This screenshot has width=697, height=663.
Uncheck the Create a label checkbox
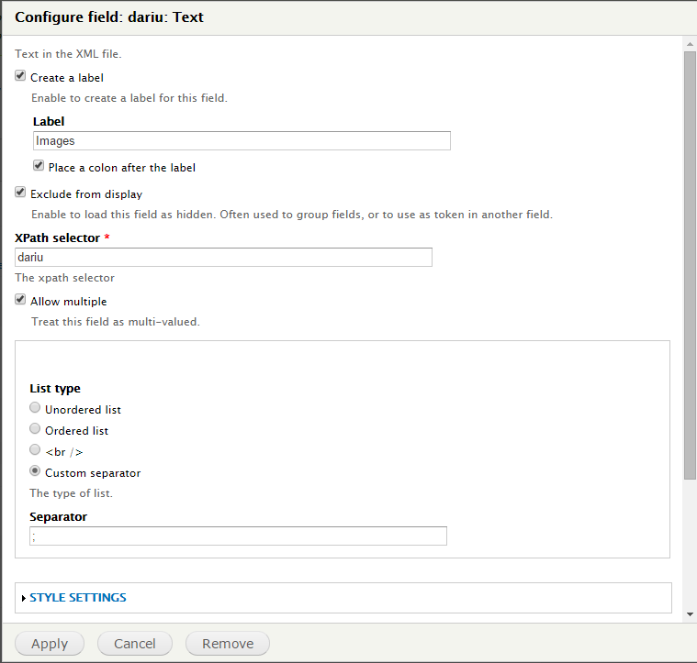point(20,75)
